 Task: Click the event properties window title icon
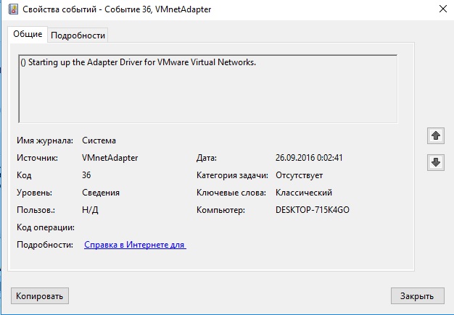click(x=13, y=9)
